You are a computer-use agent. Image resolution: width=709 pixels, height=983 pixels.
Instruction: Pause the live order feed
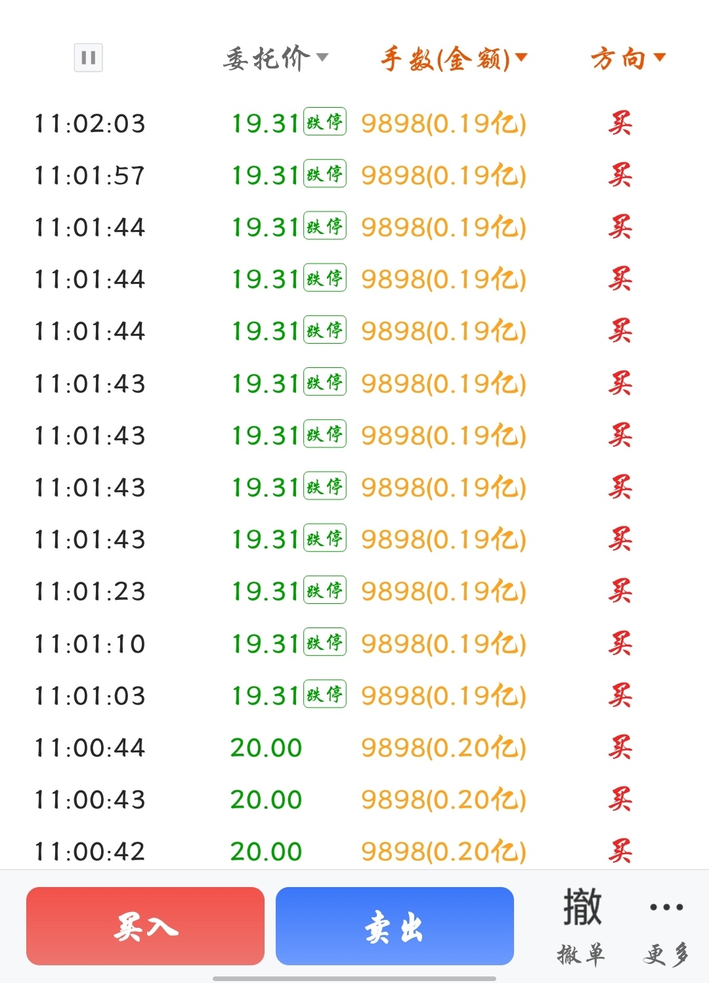pyautogui.click(x=89, y=58)
